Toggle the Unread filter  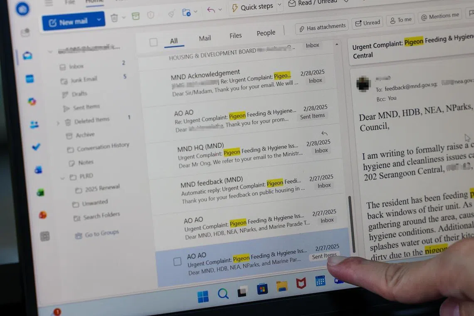(367, 23)
